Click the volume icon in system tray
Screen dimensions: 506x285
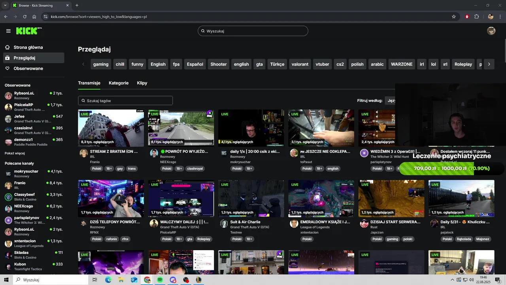(x=471, y=280)
